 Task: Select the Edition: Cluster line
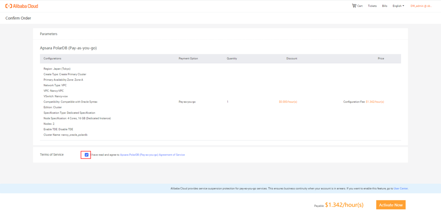click(53, 107)
